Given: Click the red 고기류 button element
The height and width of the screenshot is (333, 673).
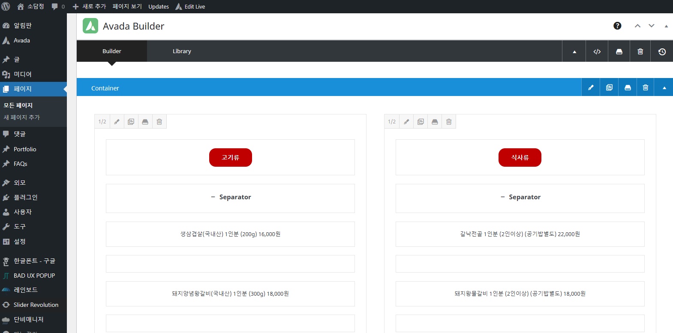Looking at the screenshot, I should 231,157.
